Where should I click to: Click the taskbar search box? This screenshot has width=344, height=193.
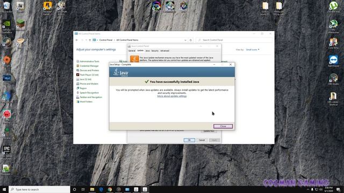pyautogui.click(x=39, y=189)
